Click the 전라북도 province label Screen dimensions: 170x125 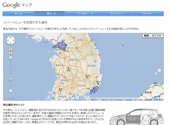coord(65,80)
